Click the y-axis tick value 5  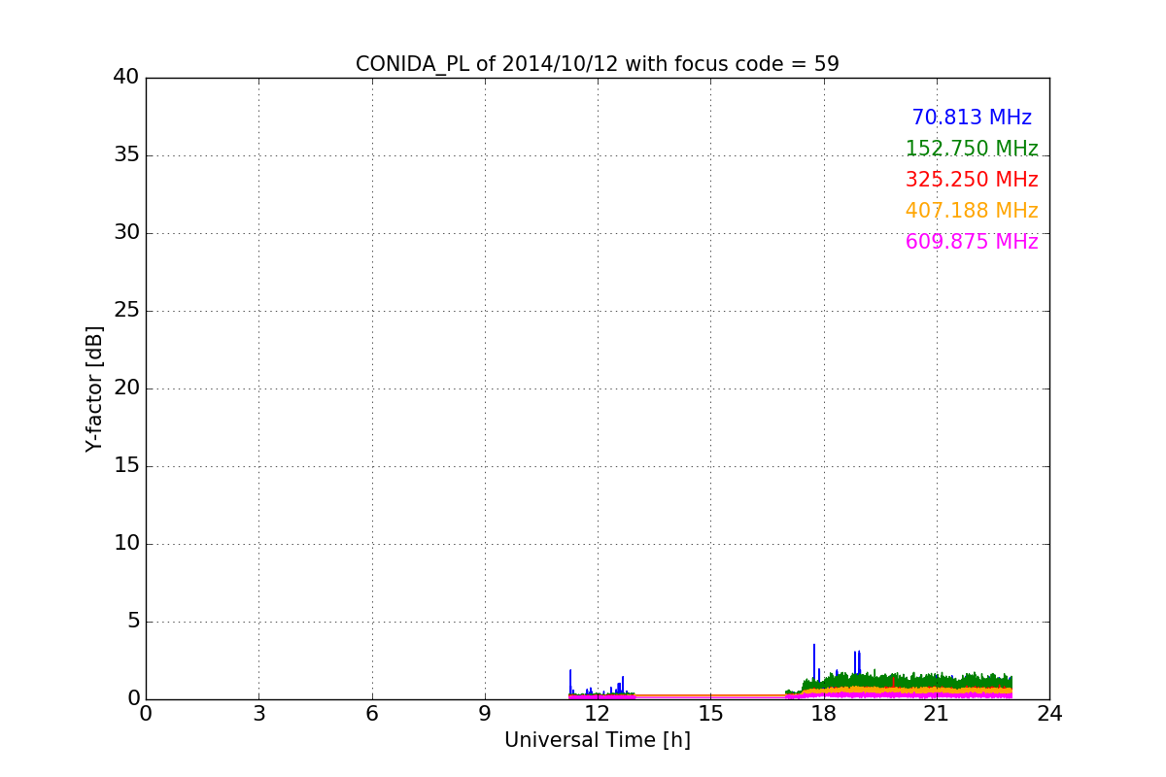[x=133, y=621]
